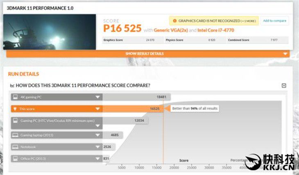
Task: Expand the Show Result Details bar
Action: tap(148, 54)
